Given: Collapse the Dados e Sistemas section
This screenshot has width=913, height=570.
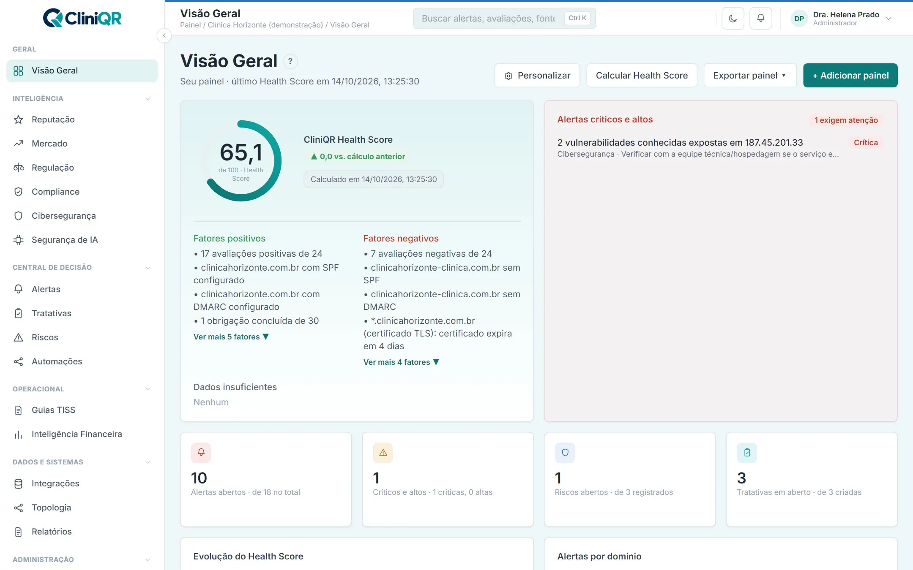Looking at the screenshot, I should [x=148, y=462].
